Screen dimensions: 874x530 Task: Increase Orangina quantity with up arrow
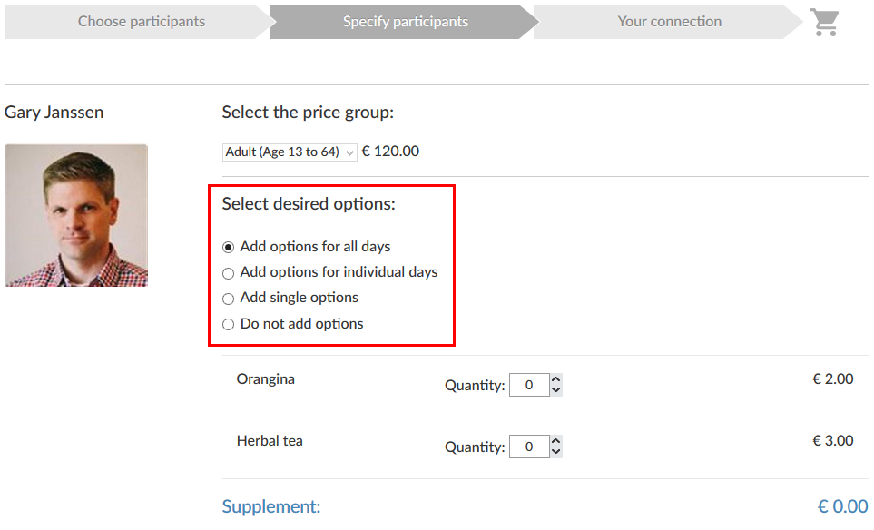pos(556,380)
